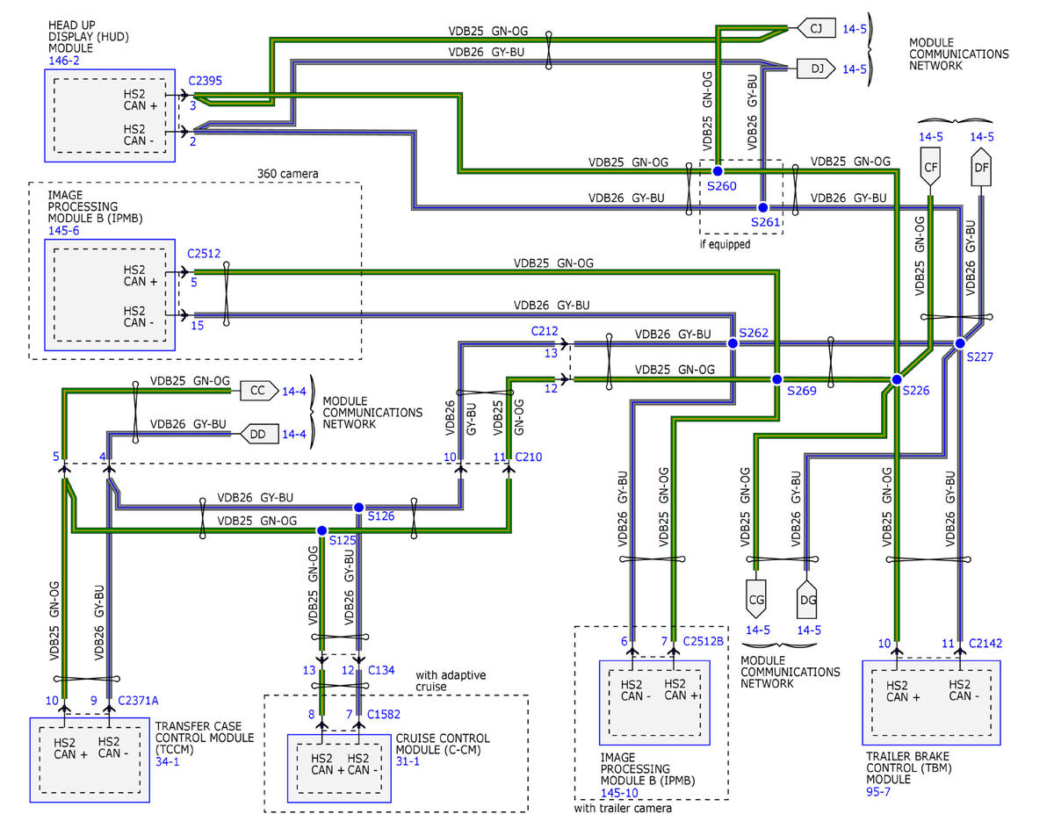
Task: Select the DF connector arrow symbol
Action: tap(983, 168)
